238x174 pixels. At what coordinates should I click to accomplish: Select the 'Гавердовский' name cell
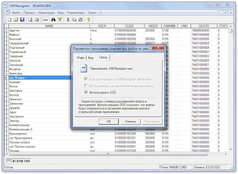(49, 43)
